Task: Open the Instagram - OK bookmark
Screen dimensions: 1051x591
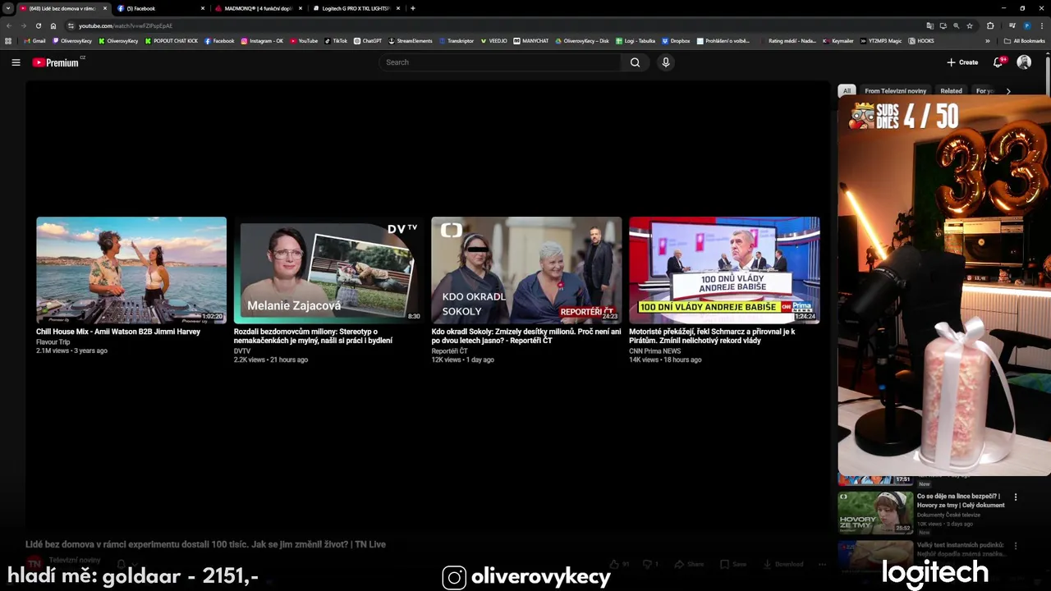Action: pos(262,40)
